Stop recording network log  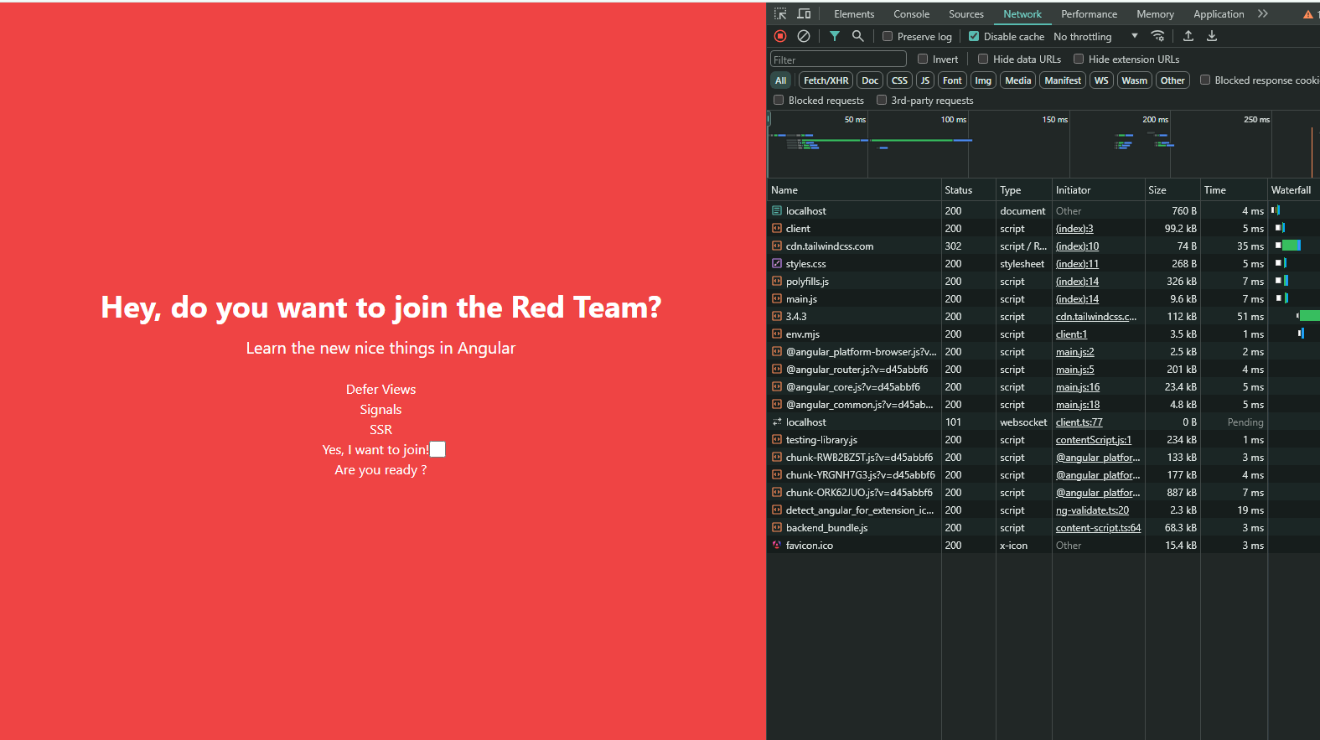click(780, 36)
